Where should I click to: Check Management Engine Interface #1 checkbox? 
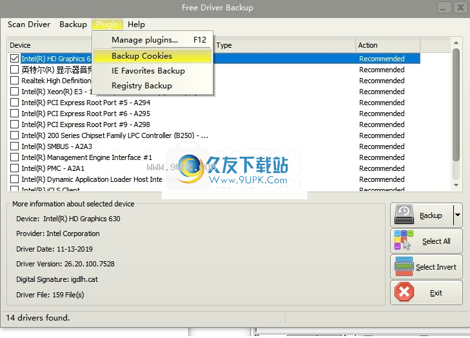pos(14,157)
